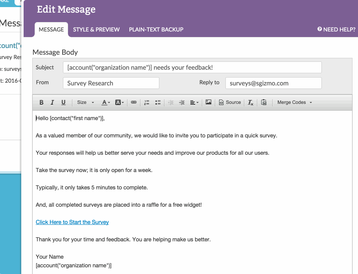Click the 'Hello [contact("first name")],' line

(x=70, y=118)
